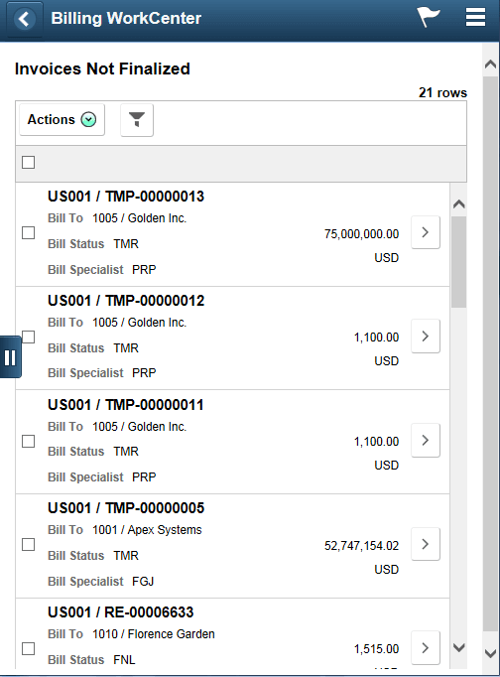Click the amount 1,515.00

click(x=376, y=649)
